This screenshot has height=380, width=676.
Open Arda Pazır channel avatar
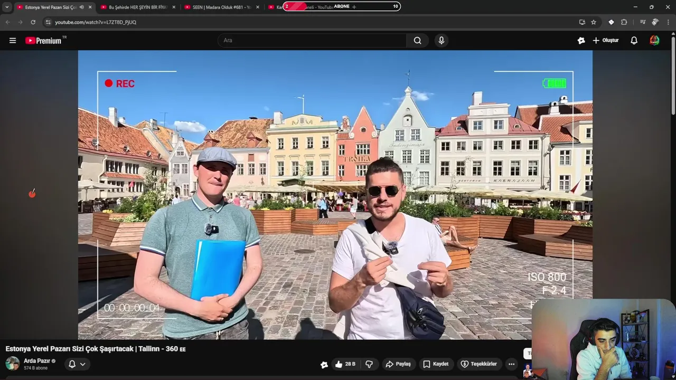(x=13, y=364)
